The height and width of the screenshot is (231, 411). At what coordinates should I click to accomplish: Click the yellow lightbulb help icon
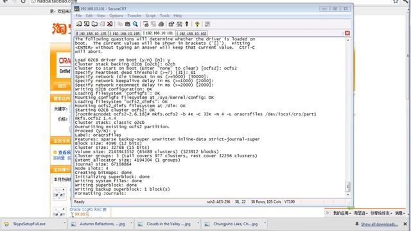[x=197, y=24]
